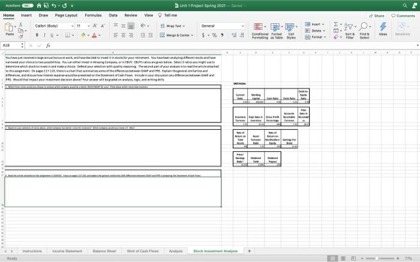Toggle bold formatting
Screen dimensions: 420x262
click(37, 35)
